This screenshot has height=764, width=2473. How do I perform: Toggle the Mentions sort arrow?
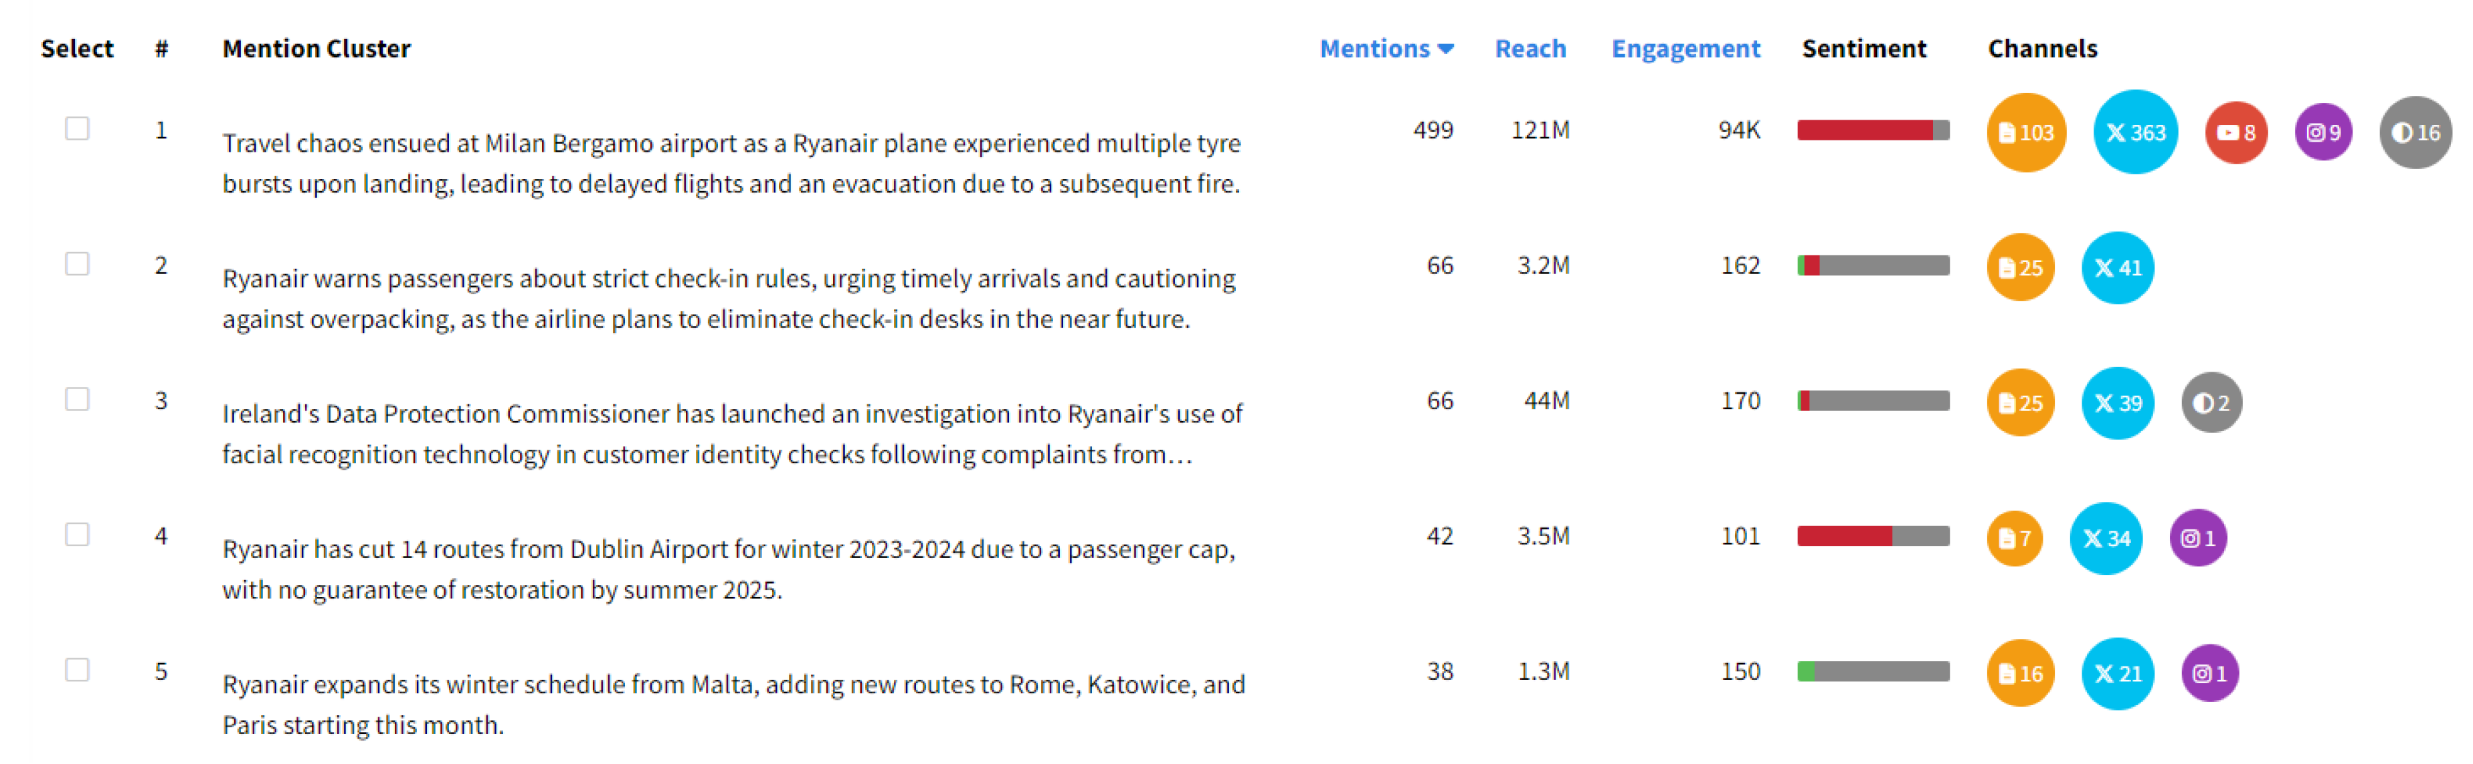click(1446, 49)
